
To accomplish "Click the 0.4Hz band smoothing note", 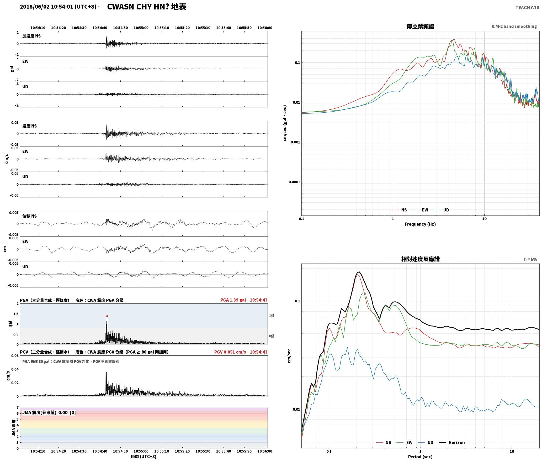I will click(x=514, y=26).
